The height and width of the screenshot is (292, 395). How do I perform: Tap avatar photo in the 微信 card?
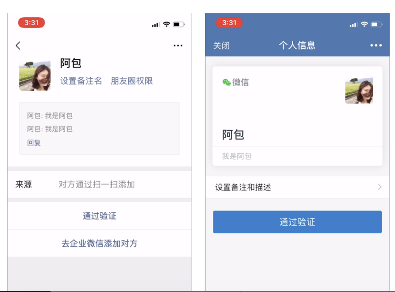pyautogui.click(x=359, y=90)
